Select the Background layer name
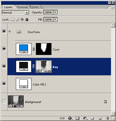This screenshot has width=116, height=121. tap(33, 102)
